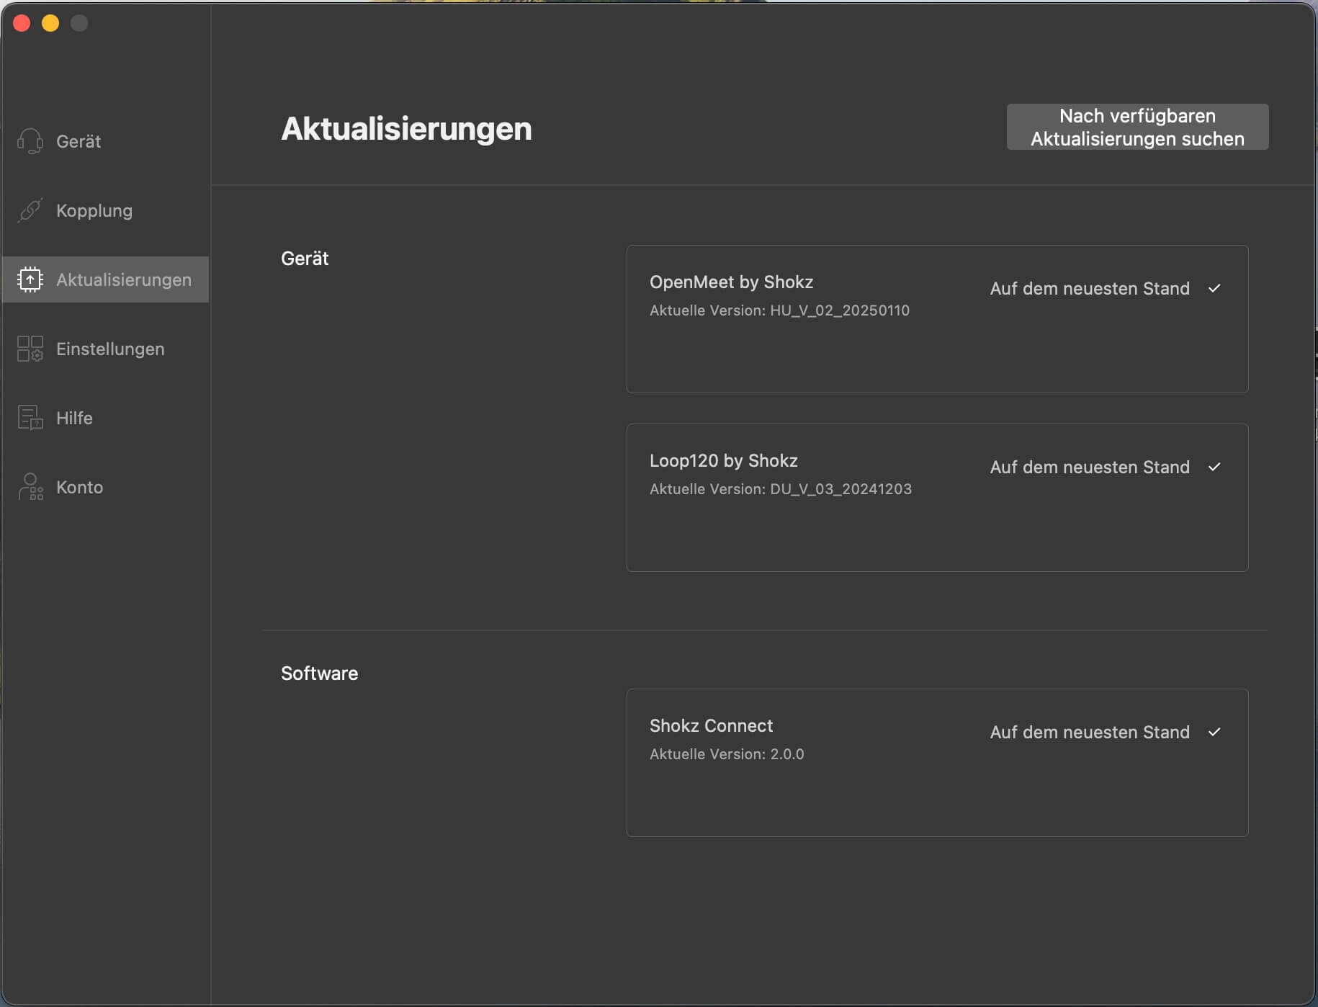The height and width of the screenshot is (1007, 1318).
Task: Click the document help icon for Hilfe
Action: [x=30, y=418]
